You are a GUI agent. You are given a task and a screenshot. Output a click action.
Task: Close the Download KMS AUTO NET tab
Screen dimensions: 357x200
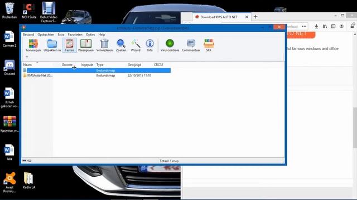coord(247,17)
